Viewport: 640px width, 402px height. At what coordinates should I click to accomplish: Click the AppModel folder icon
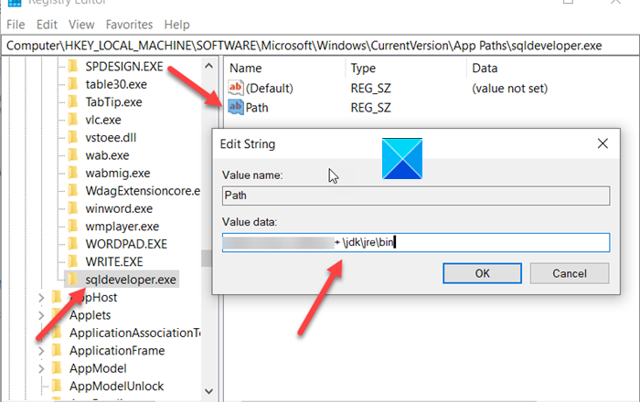coord(57,368)
